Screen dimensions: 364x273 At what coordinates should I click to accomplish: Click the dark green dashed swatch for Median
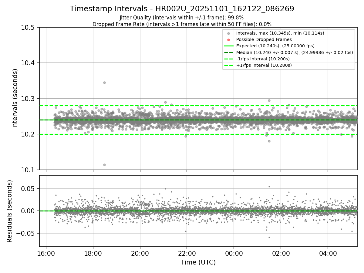[x=229, y=52]
